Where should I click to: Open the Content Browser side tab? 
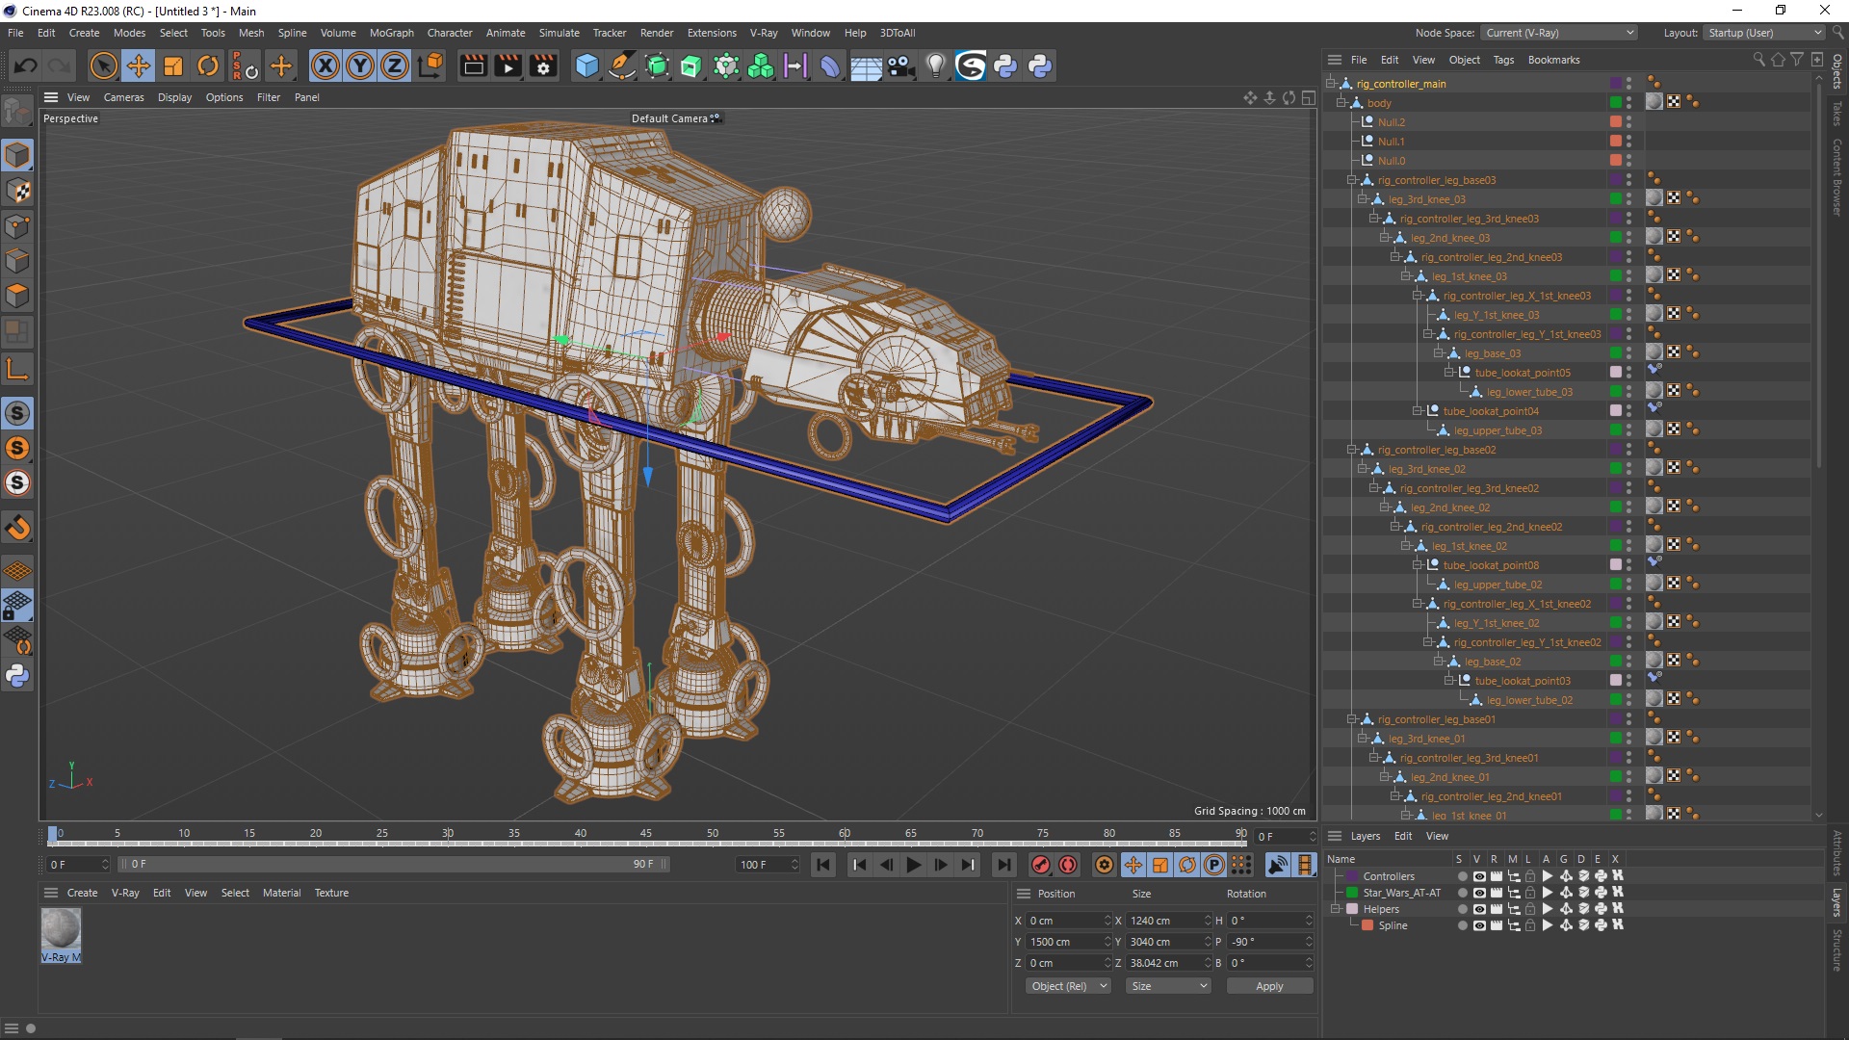[x=1837, y=176]
